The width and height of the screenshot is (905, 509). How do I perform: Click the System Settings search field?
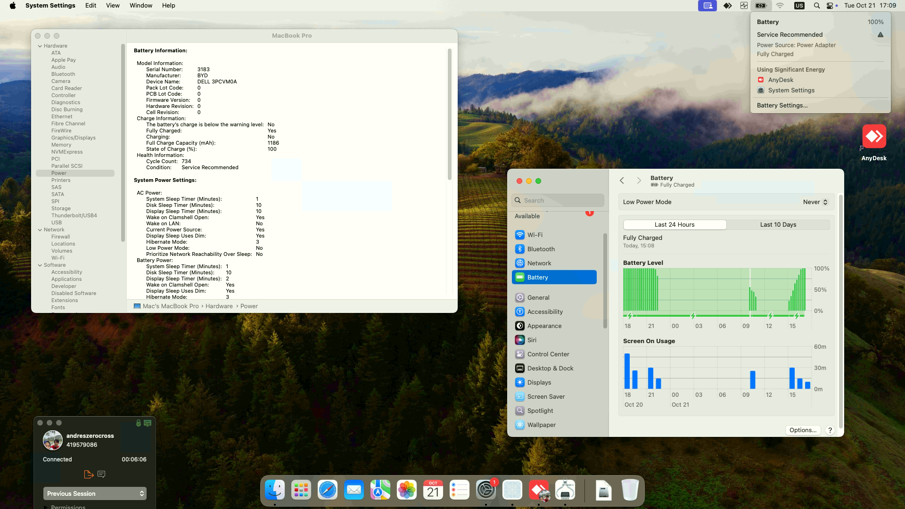(558, 200)
